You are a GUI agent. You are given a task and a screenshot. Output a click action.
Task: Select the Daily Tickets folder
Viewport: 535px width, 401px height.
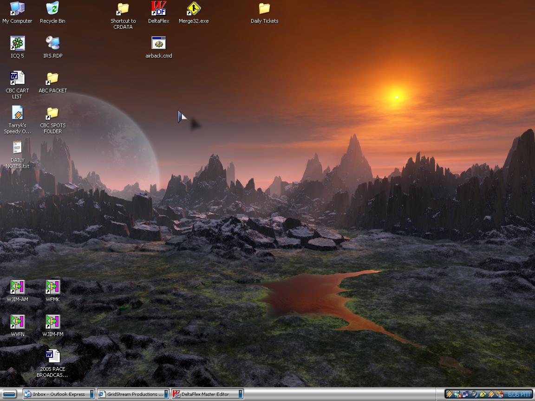[x=264, y=9]
